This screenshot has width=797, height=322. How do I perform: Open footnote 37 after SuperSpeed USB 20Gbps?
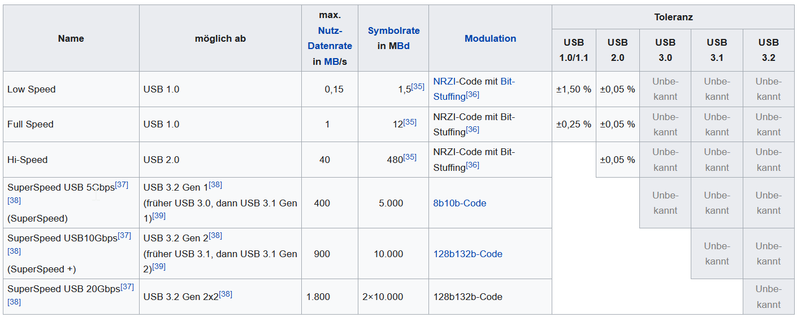pyautogui.click(x=127, y=286)
